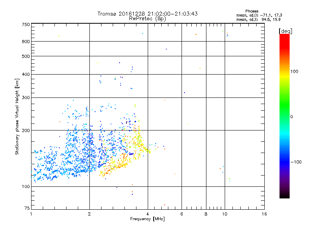Click the 'Frequency [MHz]' x-axis label
Viewport: 311px width, 233px height.
147,219
